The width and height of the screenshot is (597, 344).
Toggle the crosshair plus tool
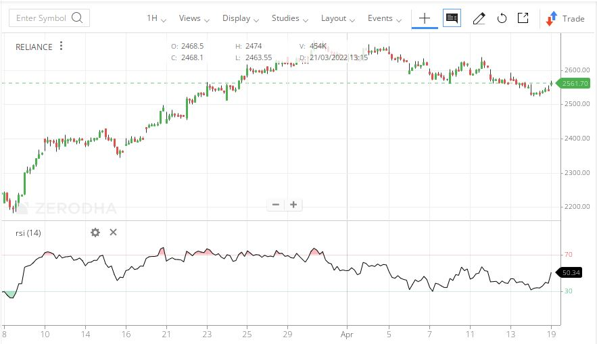point(425,18)
